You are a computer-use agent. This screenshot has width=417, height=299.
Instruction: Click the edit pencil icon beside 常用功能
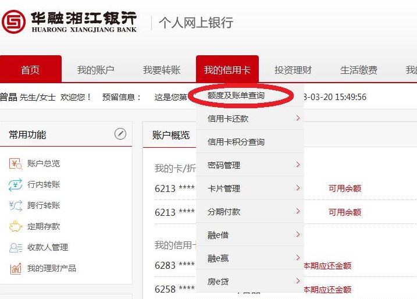coord(120,134)
